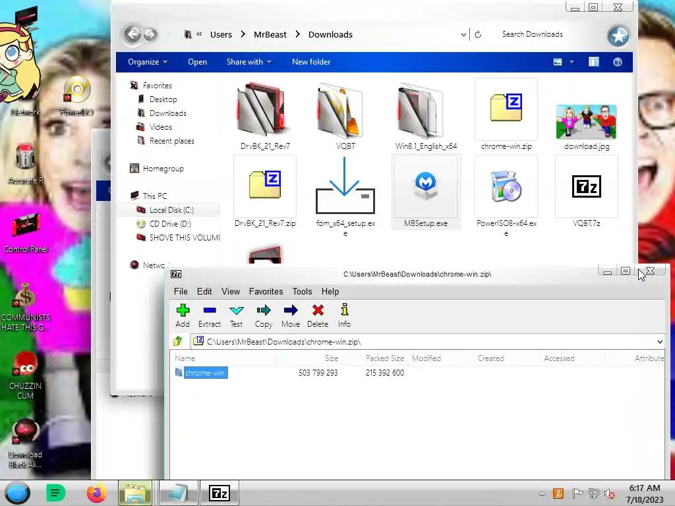Viewport: 675px width, 506px height.
Task: Open the Share with dropdown
Action: (249, 62)
